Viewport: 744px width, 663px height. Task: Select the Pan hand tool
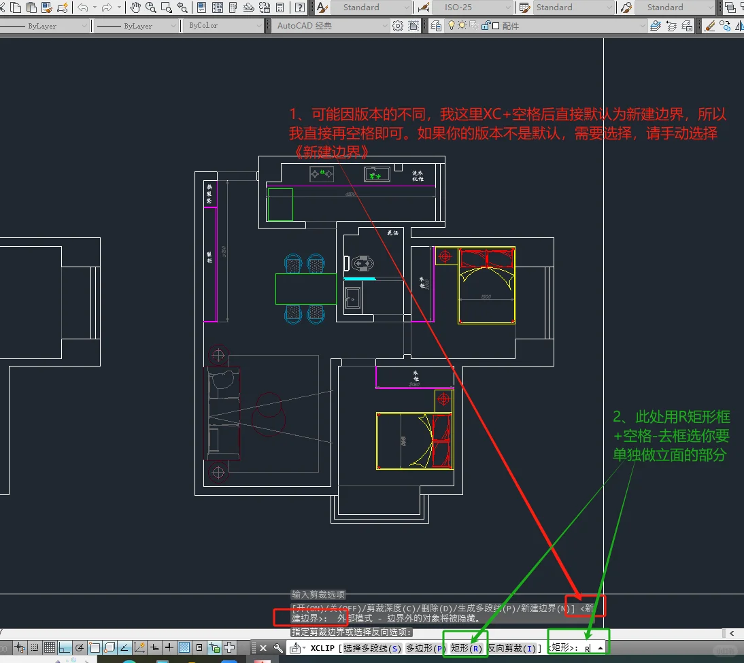[x=135, y=7]
